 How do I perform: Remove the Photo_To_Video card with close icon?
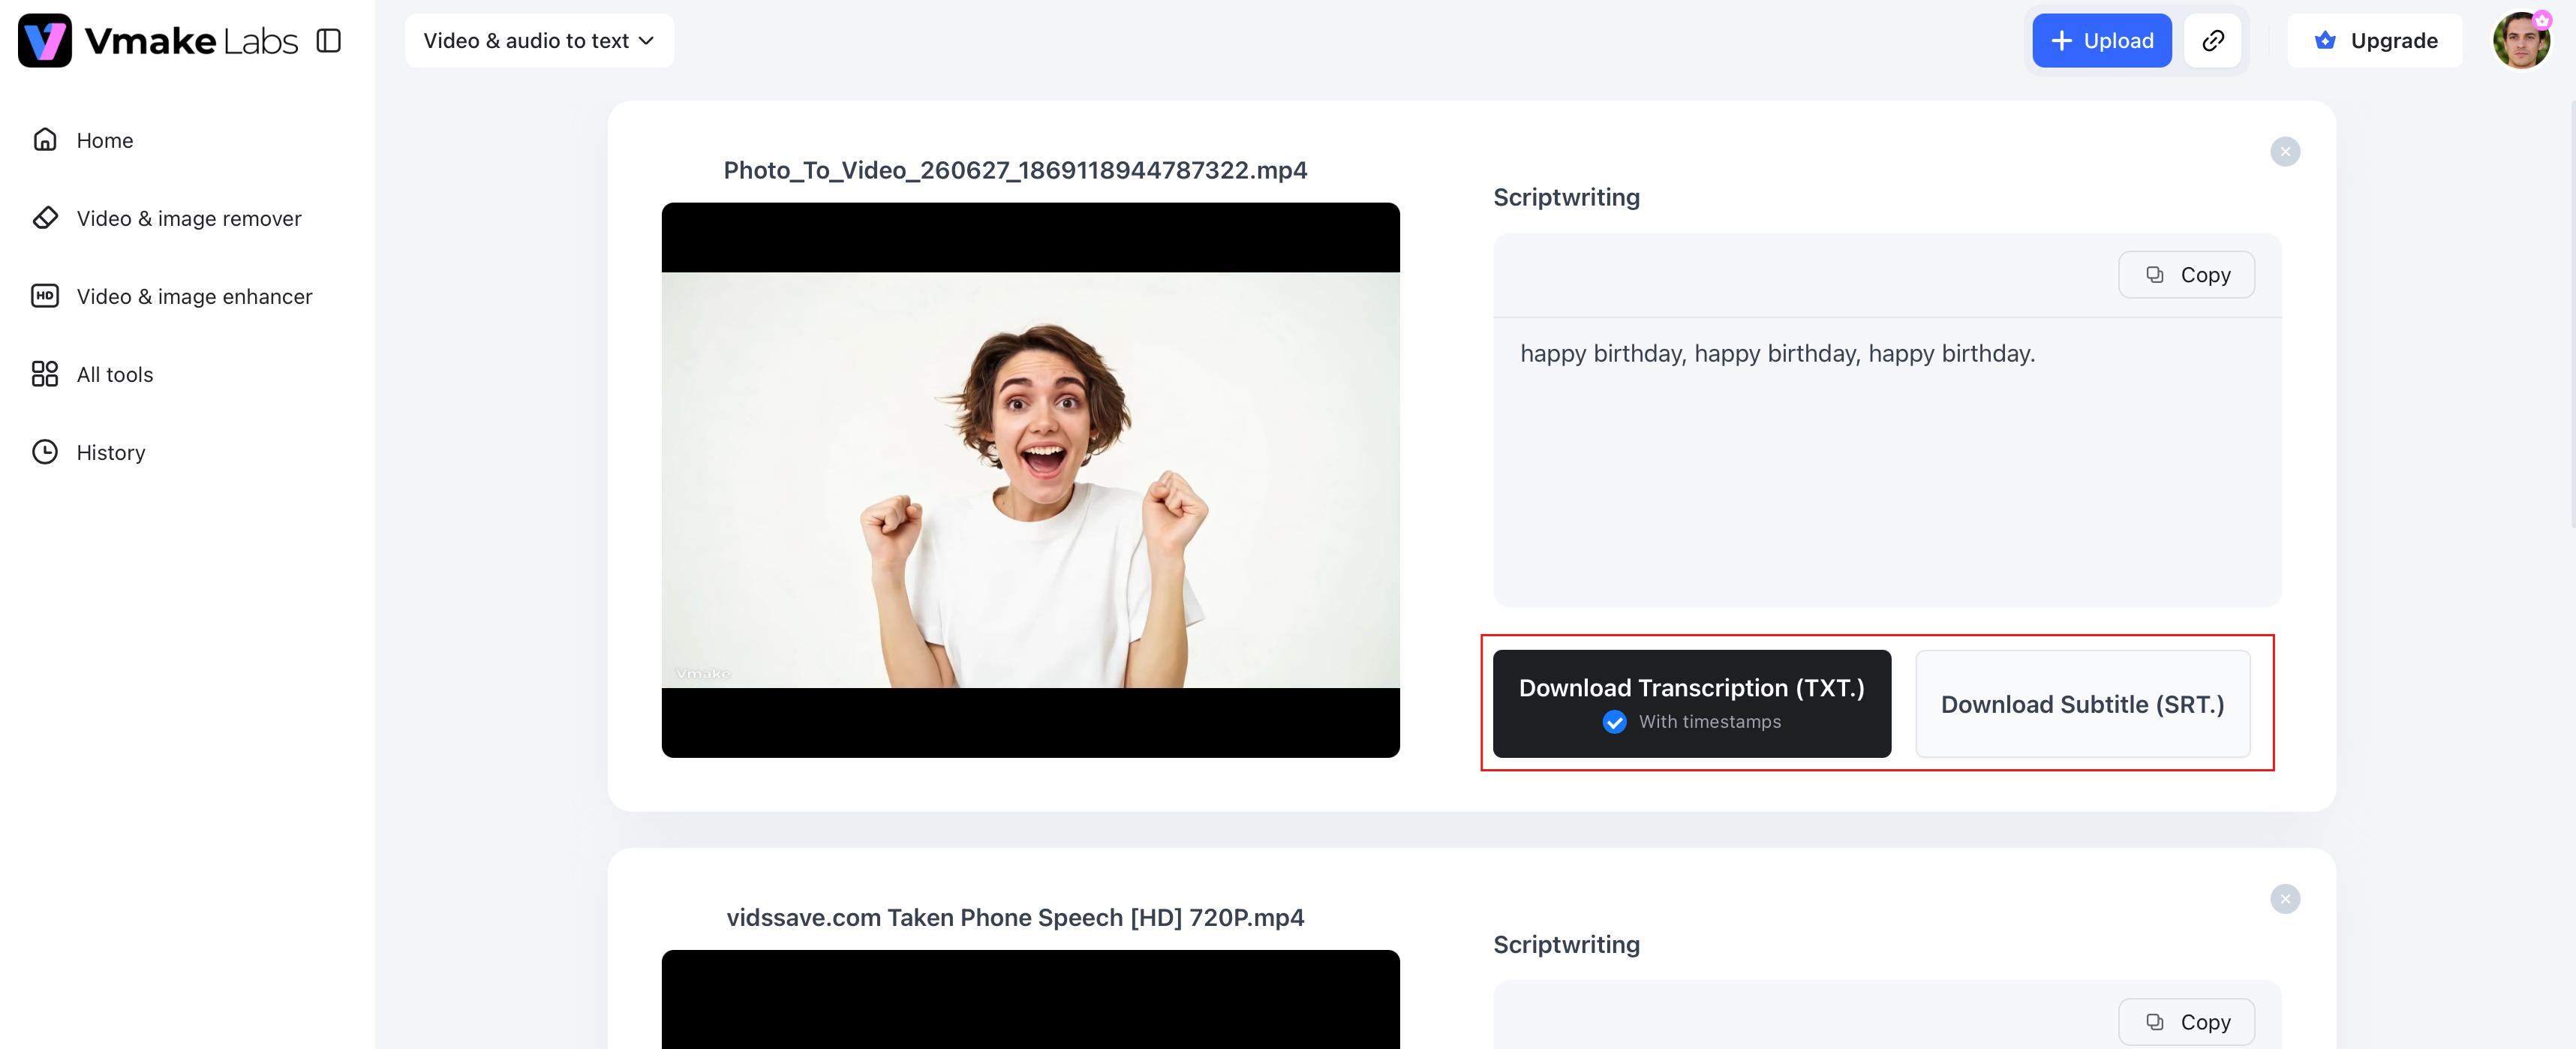click(x=2284, y=152)
